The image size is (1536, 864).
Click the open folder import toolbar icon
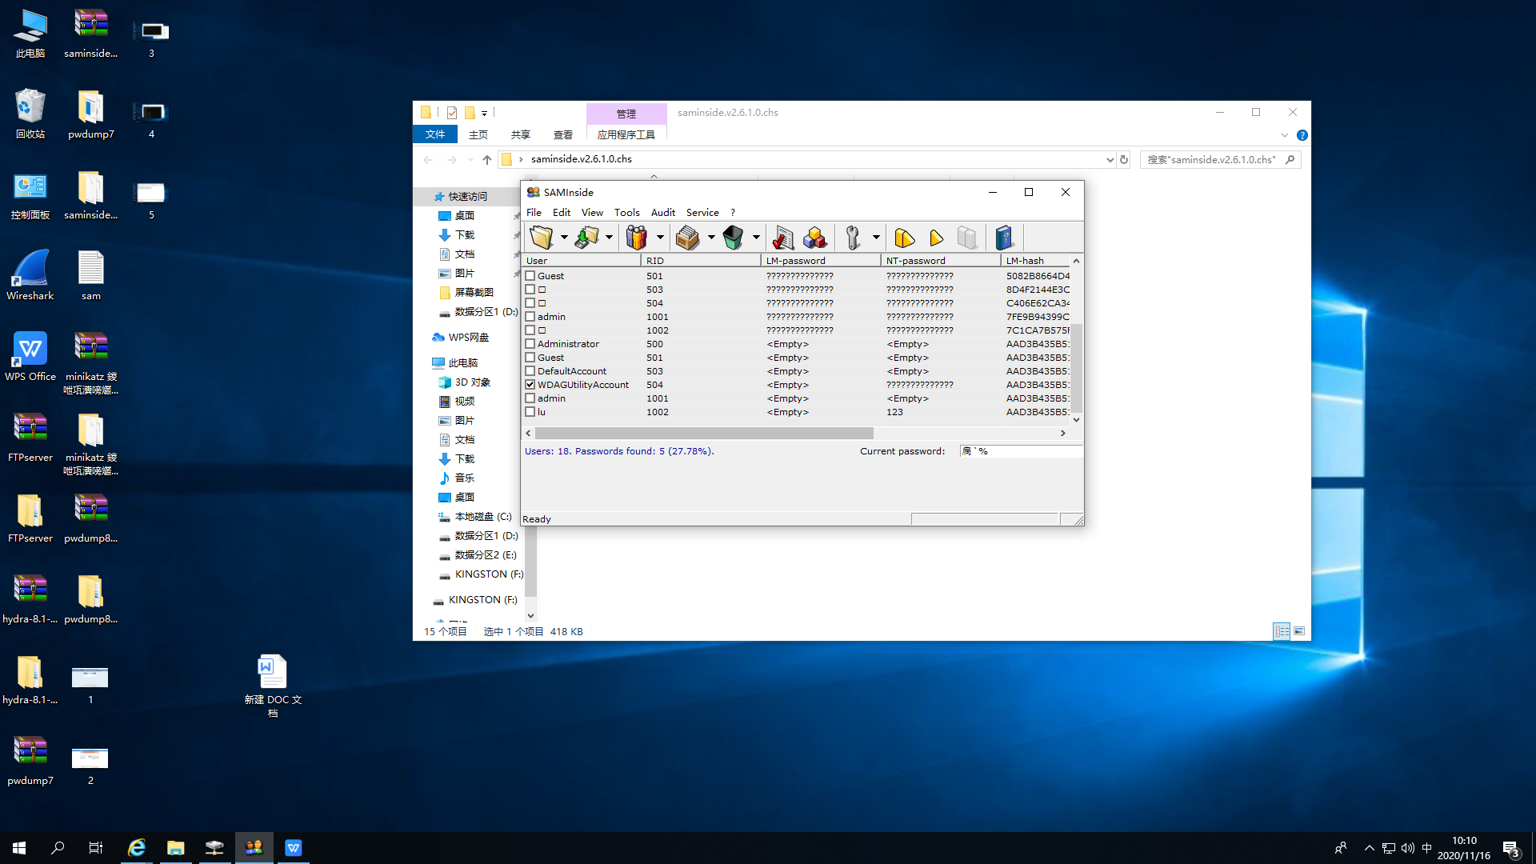542,238
